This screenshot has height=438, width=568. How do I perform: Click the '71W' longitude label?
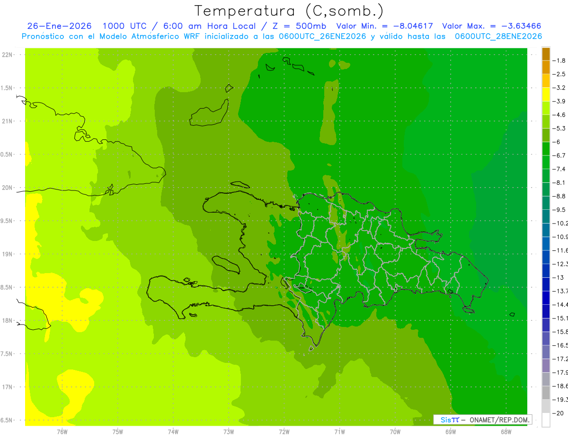[x=339, y=432]
